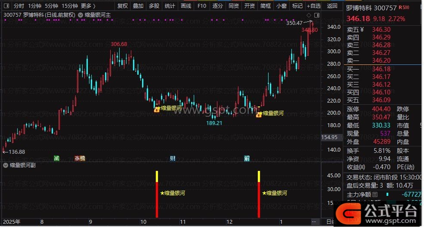Switch to the 分时 intraday tab
Image resolution: width=424 pixels, height=228 pixels.
pyautogui.click(x=19, y=6)
